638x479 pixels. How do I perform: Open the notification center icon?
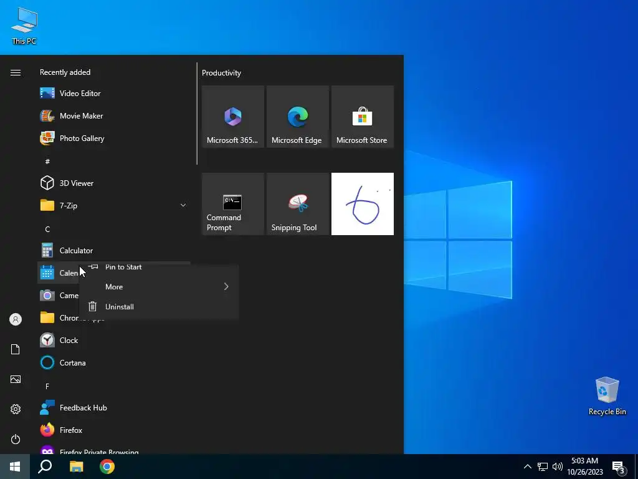click(619, 467)
